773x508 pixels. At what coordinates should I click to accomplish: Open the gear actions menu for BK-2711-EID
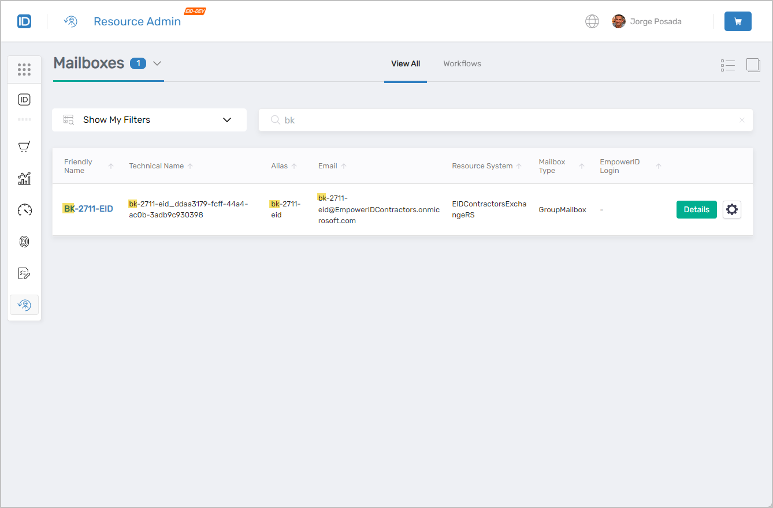point(731,209)
